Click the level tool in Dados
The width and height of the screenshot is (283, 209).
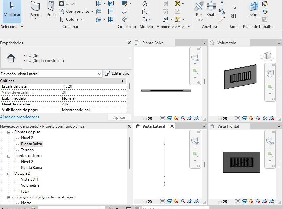pyautogui.click(x=234, y=8)
